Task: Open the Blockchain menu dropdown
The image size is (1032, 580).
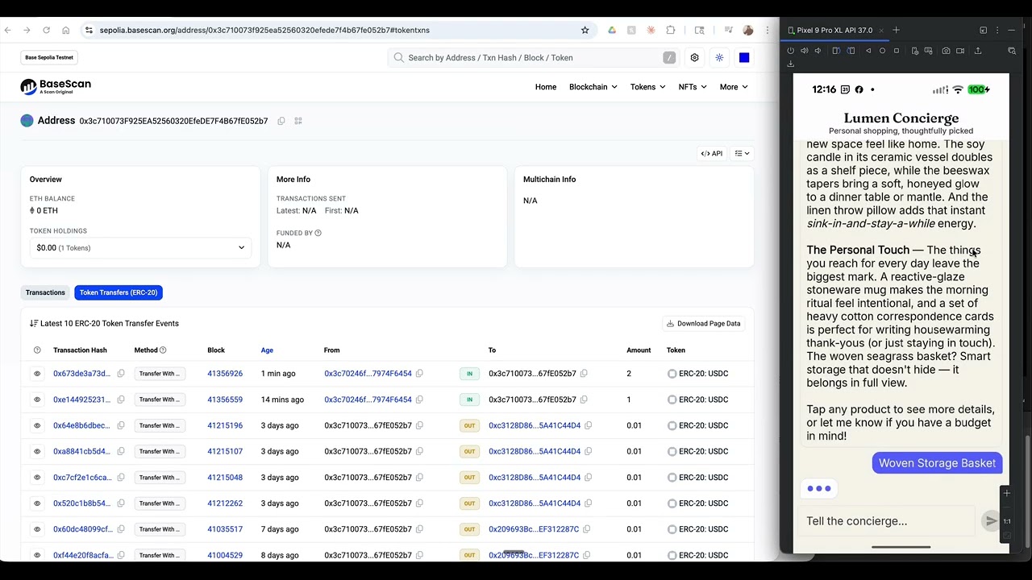Action: click(593, 87)
